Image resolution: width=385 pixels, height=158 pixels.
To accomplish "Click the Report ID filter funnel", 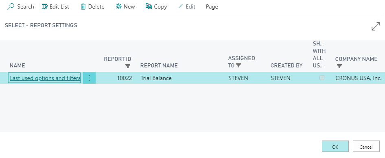I will coord(128,66).
